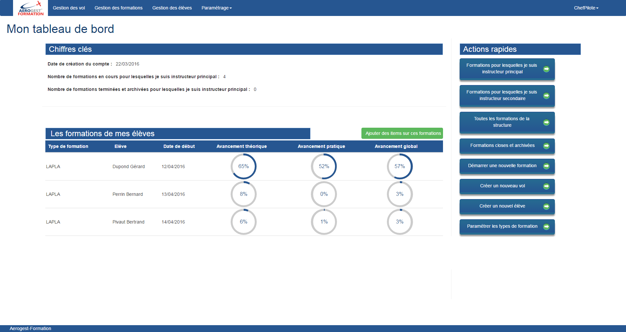Image resolution: width=626 pixels, height=332 pixels.
Task: Click Actions rapides panel header
Action: tap(520, 49)
